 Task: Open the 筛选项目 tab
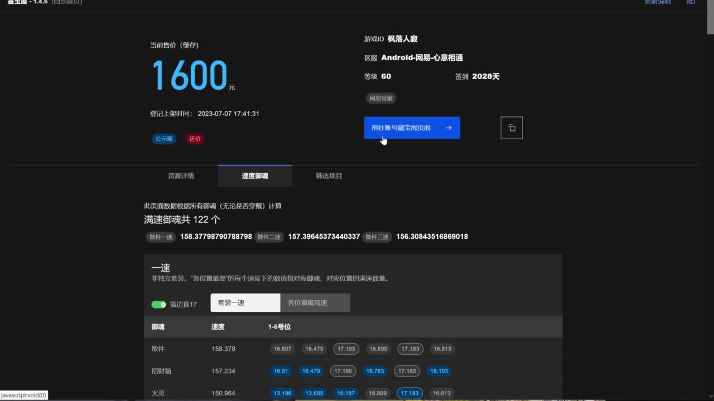coord(329,176)
